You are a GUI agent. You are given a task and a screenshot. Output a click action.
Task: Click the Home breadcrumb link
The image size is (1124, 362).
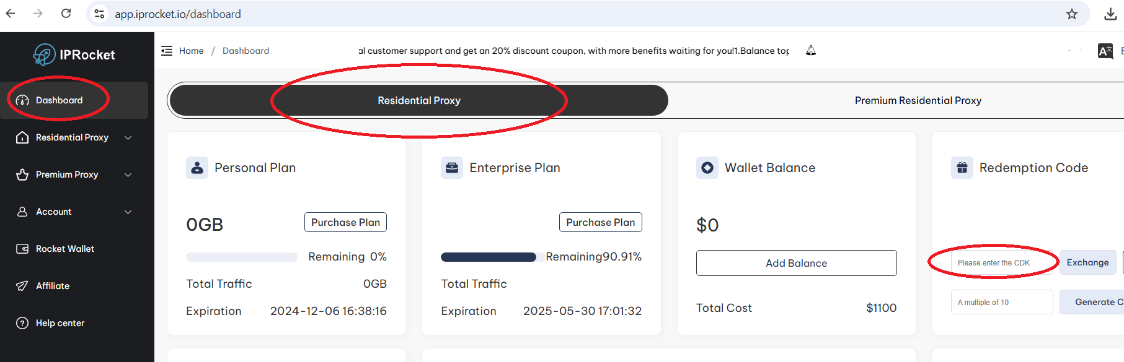[191, 51]
